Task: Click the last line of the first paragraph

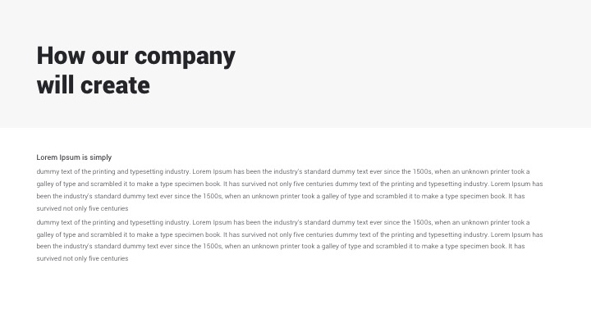Action: (82, 208)
